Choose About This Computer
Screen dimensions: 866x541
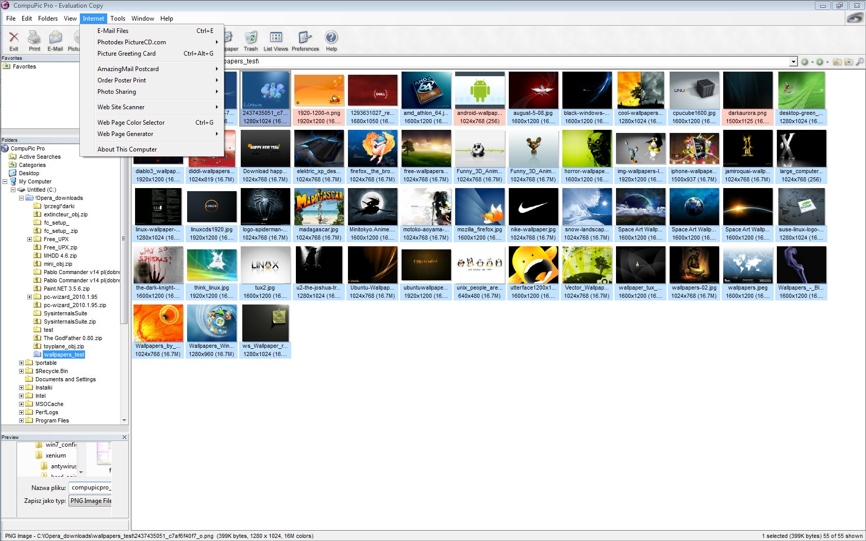pos(152,149)
